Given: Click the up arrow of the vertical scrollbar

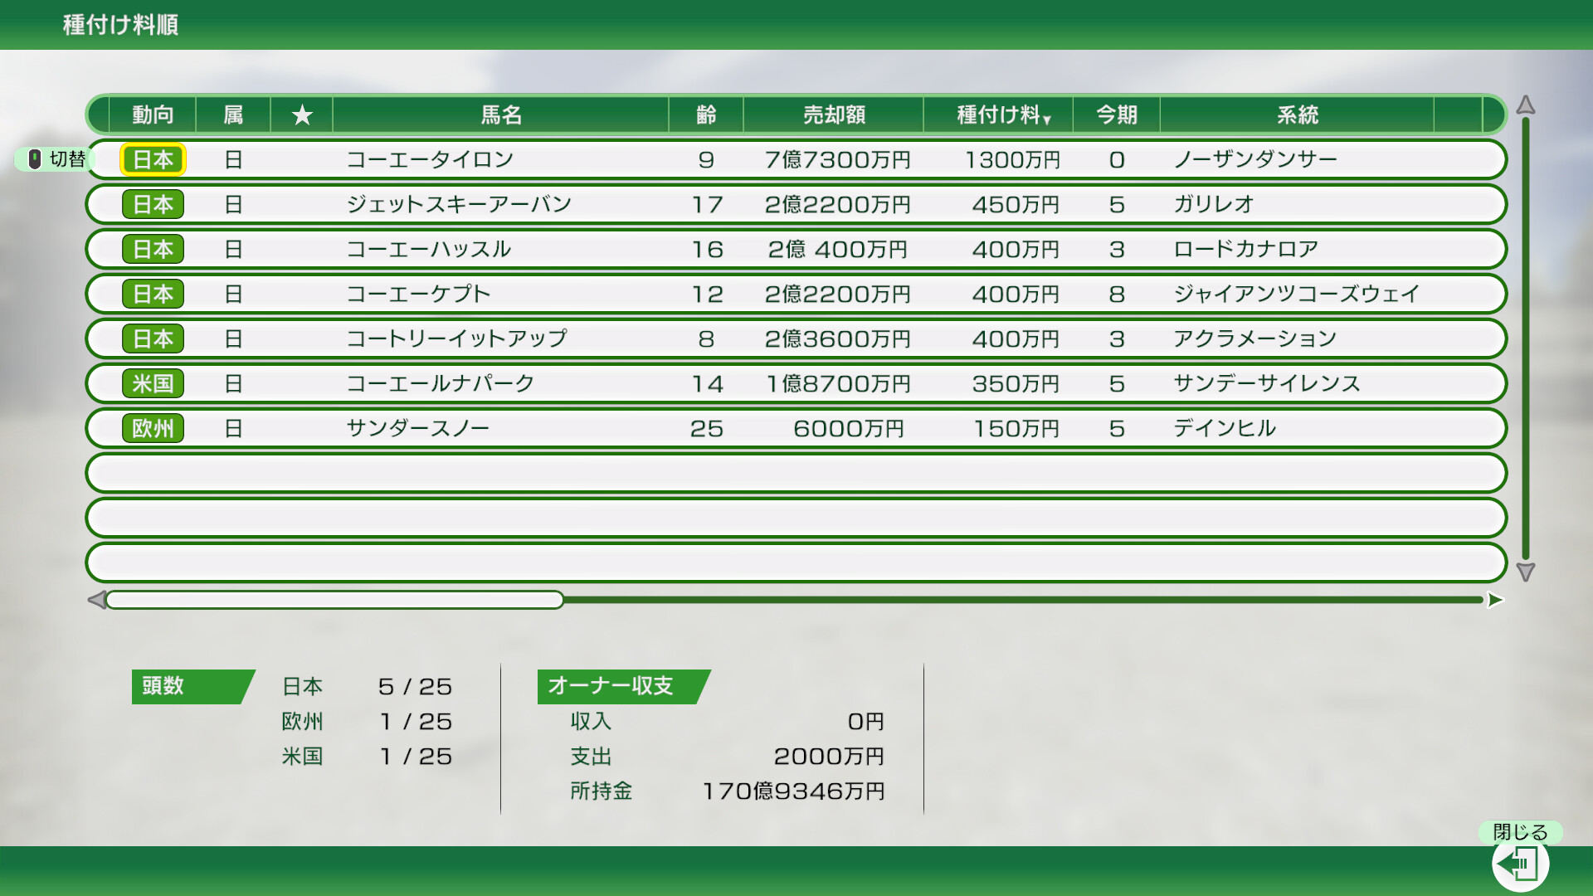Looking at the screenshot, I should (x=1525, y=106).
